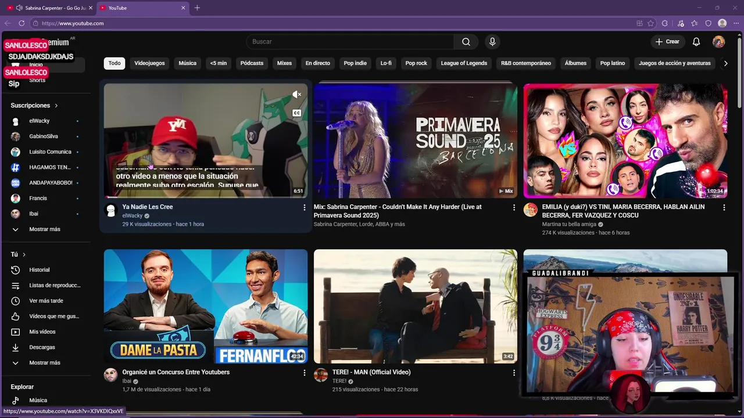744x418 pixels.
Task: Open the Dame la Pasta thumbnail
Action: click(206, 307)
